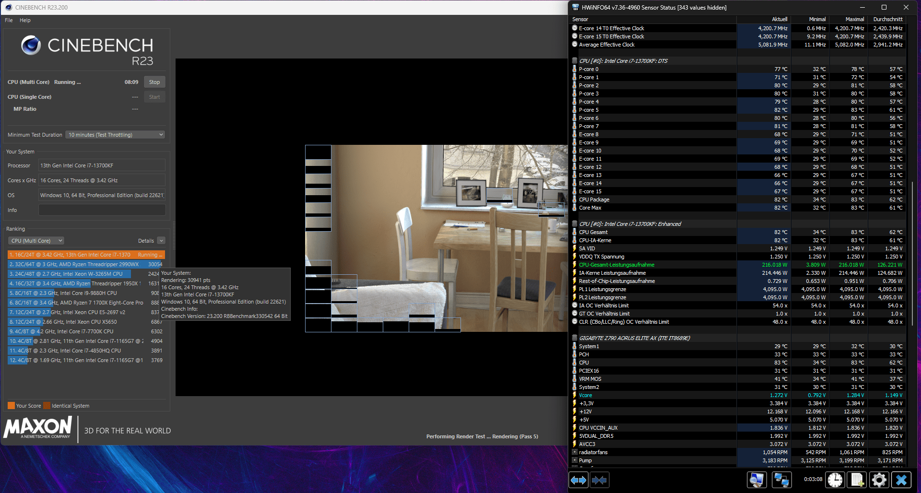Click the Minimal column header
Viewport: 921px width, 493px height.
811,19
